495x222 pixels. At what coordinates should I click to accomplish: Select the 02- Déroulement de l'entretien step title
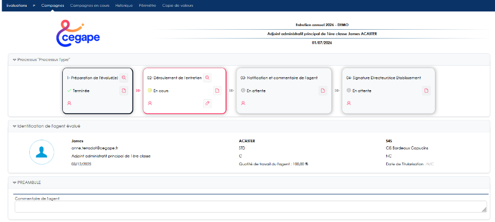[x=174, y=78]
